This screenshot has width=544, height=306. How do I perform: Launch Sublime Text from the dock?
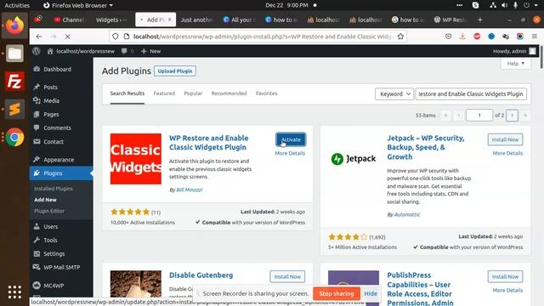click(x=14, y=110)
